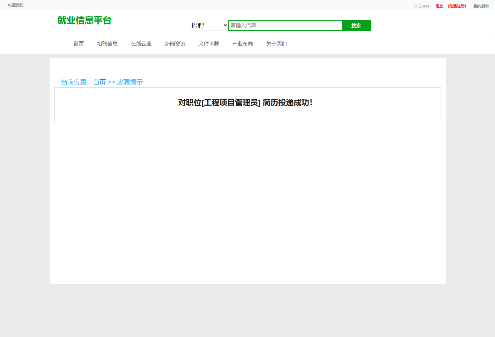This screenshot has height=337, width=495.
Task: Click 首页 in the breadcrumb trail
Action: point(99,82)
